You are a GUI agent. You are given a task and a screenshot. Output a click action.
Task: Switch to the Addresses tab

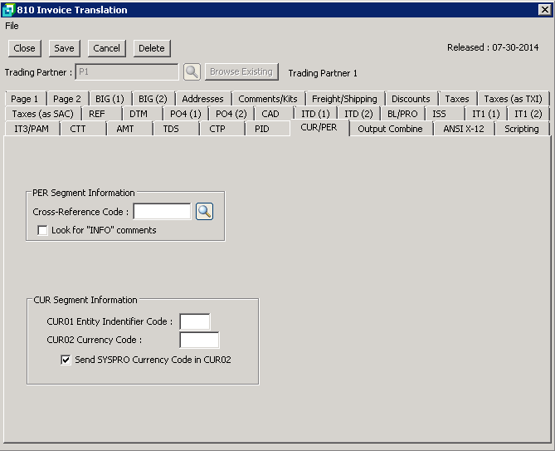pos(202,99)
